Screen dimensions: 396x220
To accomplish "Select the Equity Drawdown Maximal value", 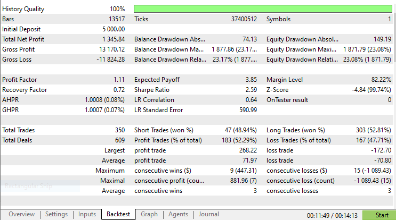I will coord(367,49).
